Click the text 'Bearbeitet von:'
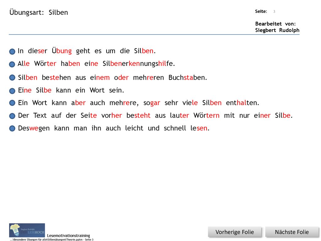Image resolution: width=321 pixels, height=241 pixels. click(275, 24)
